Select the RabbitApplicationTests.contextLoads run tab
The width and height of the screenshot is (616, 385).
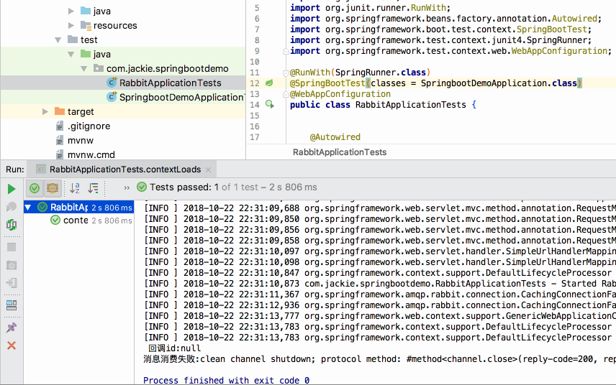tap(124, 170)
